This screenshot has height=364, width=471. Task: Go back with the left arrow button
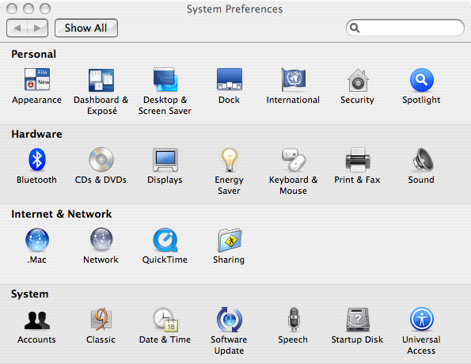(x=17, y=28)
